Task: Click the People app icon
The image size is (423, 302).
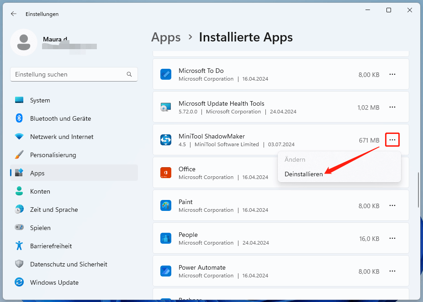Action: click(x=166, y=238)
